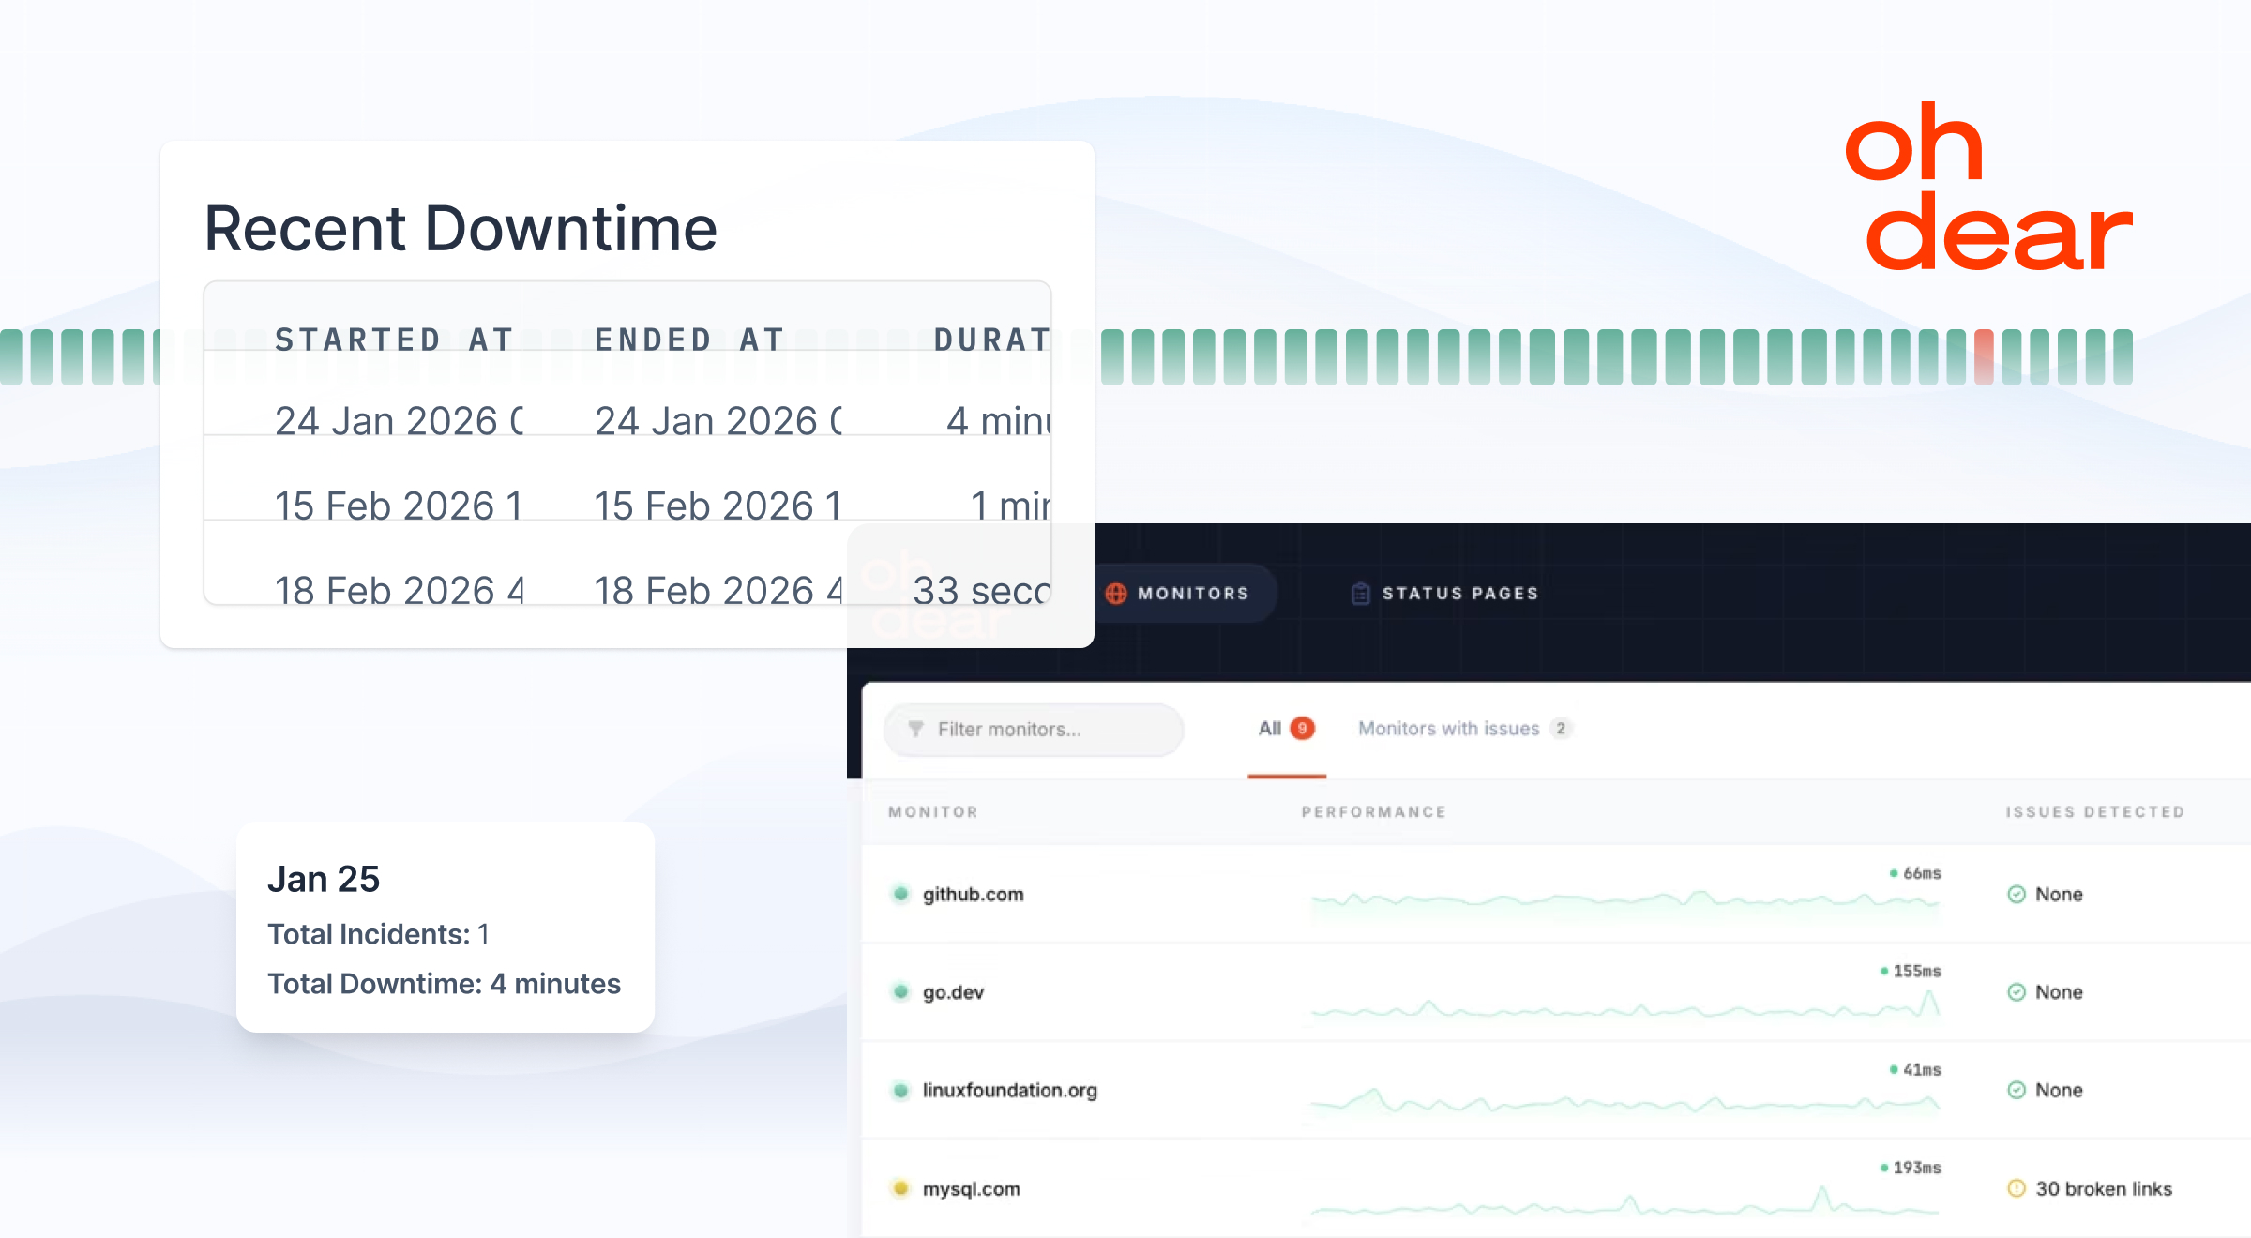Open the linuxfoundation.org monitor

click(1009, 1091)
